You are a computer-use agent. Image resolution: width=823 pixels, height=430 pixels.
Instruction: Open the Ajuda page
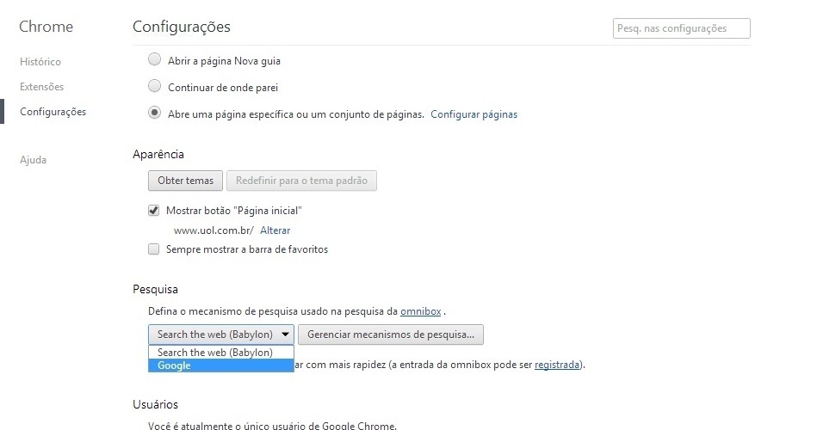[x=33, y=160]
